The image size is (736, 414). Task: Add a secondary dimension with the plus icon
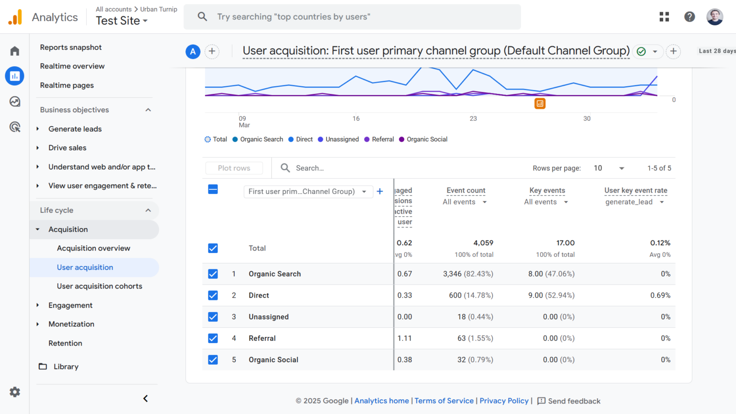pos(379,191)
